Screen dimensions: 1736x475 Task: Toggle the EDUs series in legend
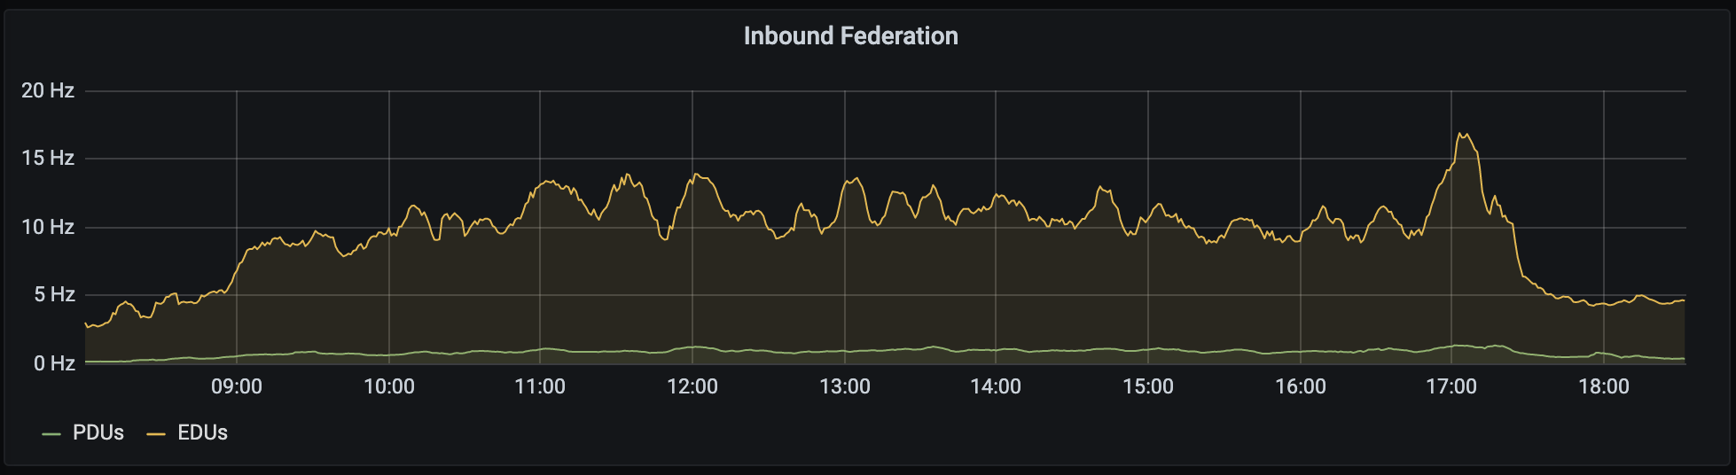pyautogui.click(x=202, y=433)
